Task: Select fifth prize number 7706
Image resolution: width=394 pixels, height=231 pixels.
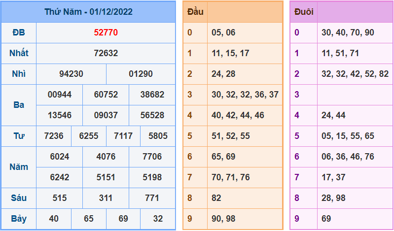Action: tap(152, 157)
